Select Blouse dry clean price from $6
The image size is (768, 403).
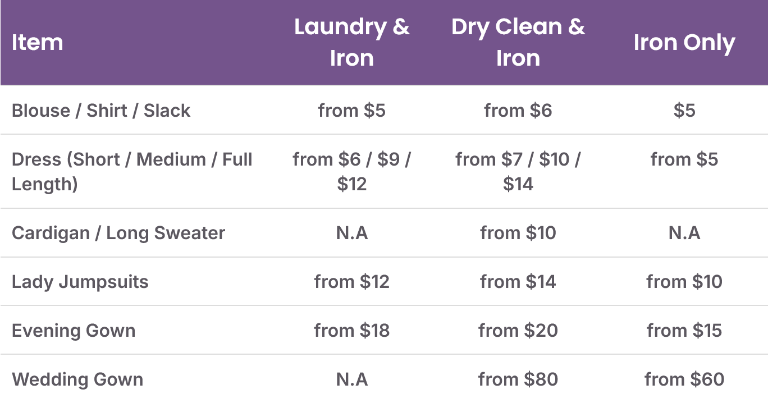coord(518,110)
